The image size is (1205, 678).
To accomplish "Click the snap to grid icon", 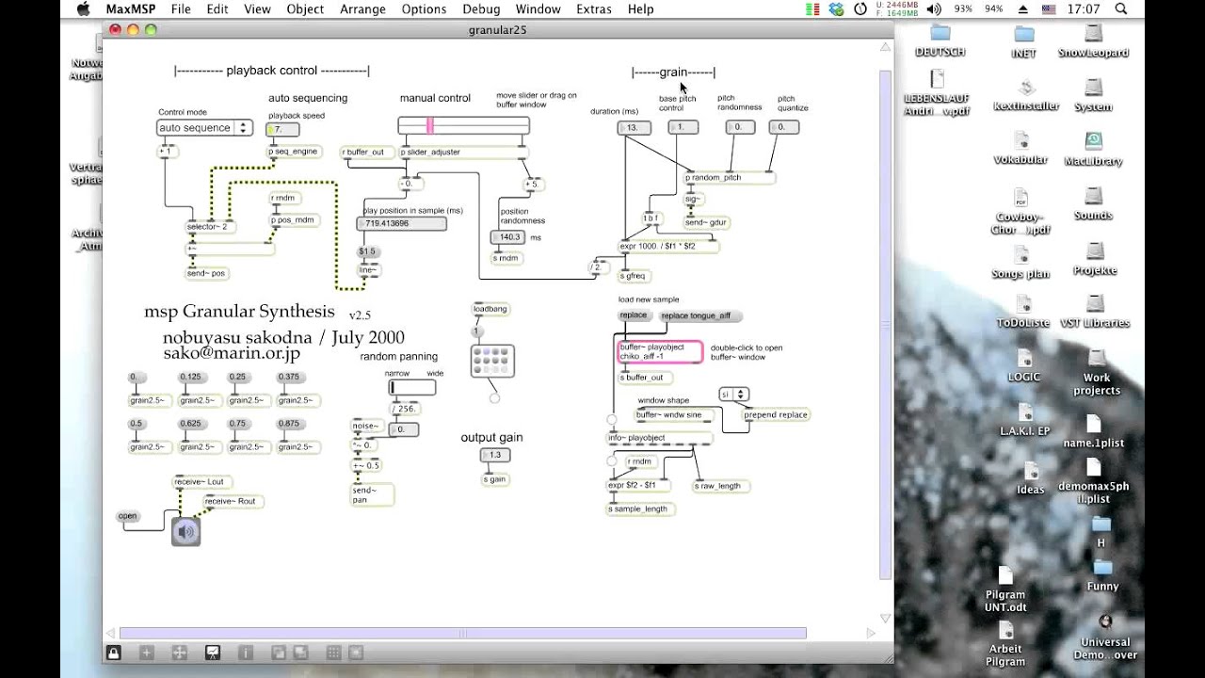I will click(355, 652).
